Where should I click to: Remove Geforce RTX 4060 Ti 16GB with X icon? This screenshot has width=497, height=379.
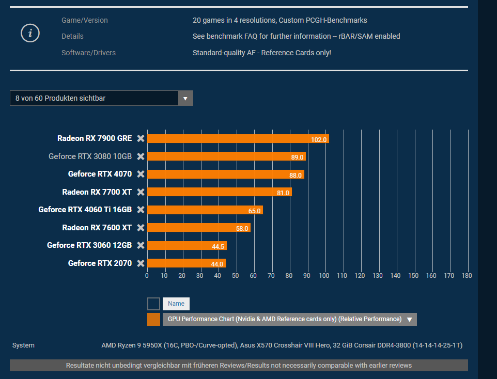click(141, 210)
